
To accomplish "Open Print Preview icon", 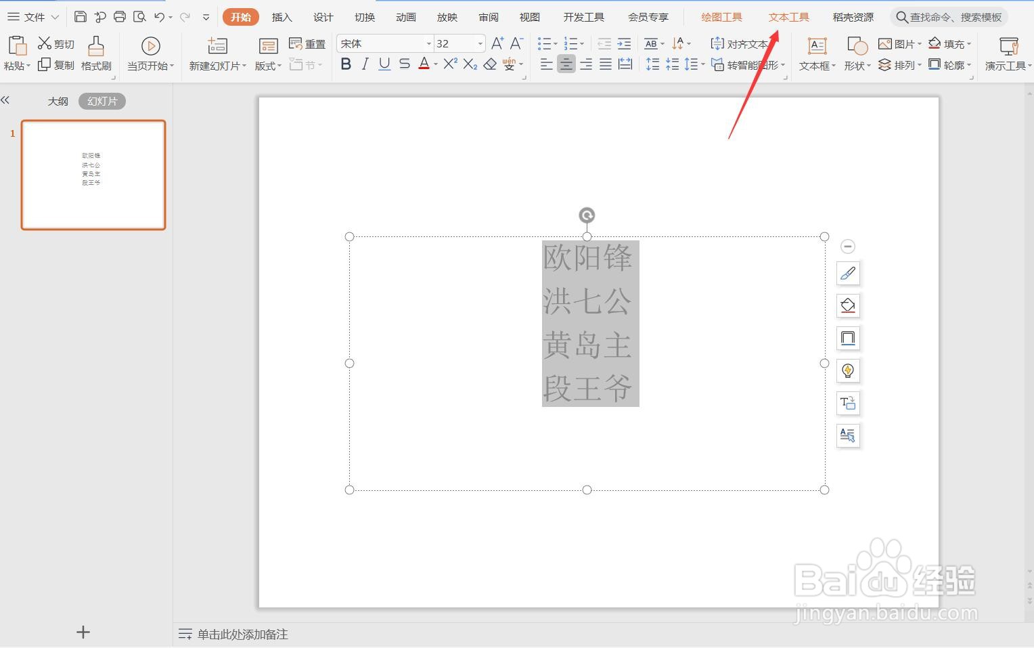I will pyautogui.click(x=139, y=17).
